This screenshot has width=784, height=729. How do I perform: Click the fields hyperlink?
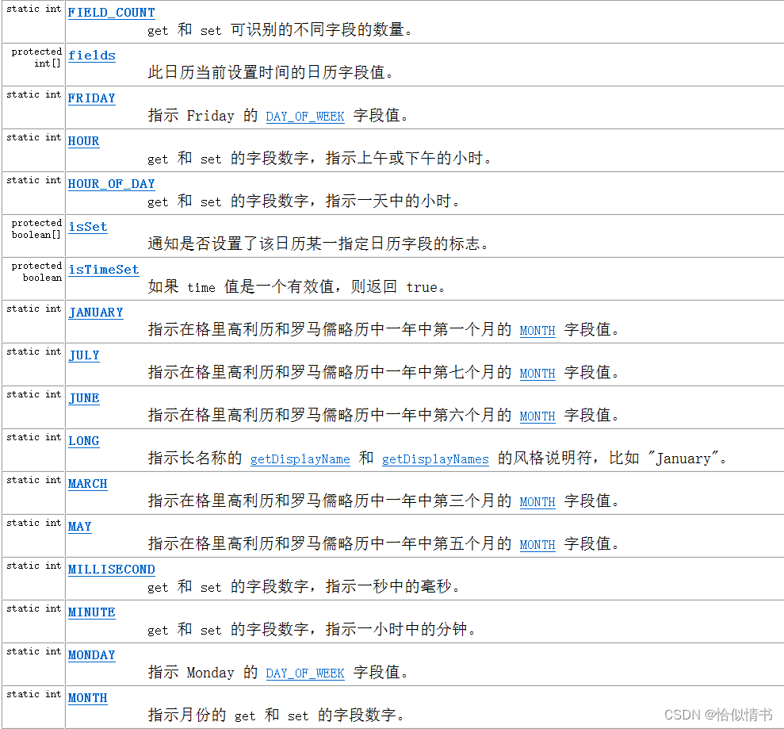(x=91, y=55)
